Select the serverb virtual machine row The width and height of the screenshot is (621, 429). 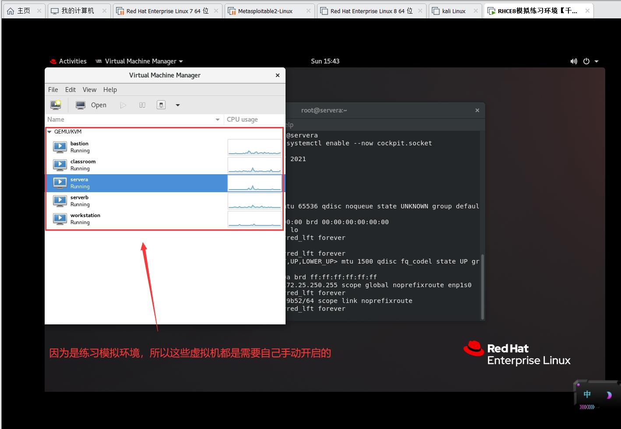pos(165,201)
